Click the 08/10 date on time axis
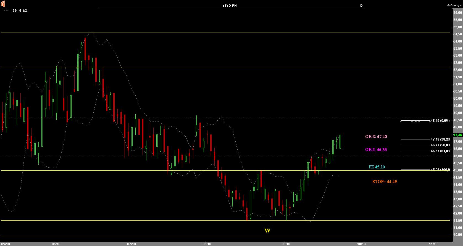 coord(207,244)
